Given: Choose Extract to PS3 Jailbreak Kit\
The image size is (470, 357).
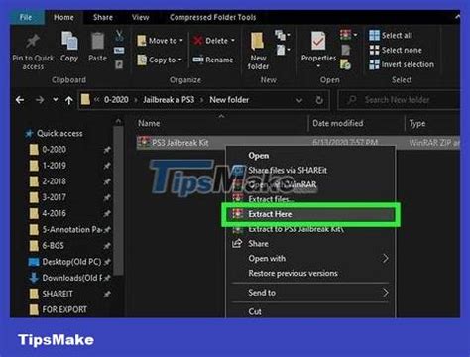Looking at the screenshot, I should (x=296, y=229).
